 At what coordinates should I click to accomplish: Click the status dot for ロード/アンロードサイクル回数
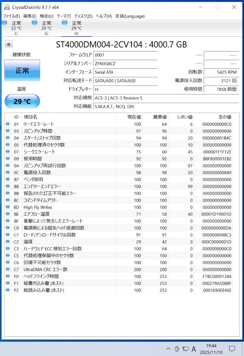coord(8,235)
